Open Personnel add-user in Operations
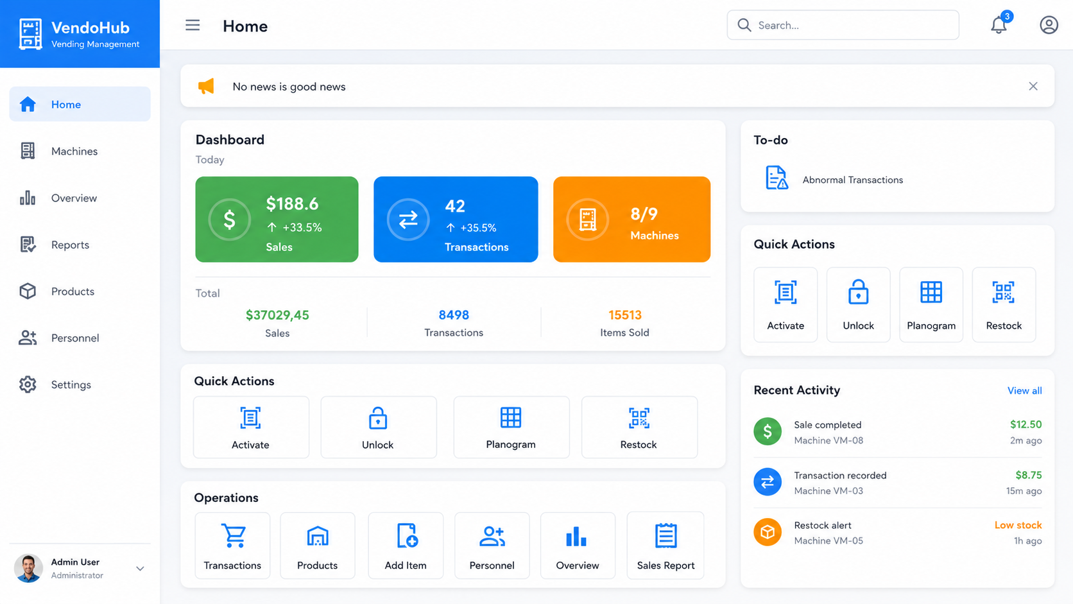This screenshot has height=604, width=1073. (x=492, y=546)
